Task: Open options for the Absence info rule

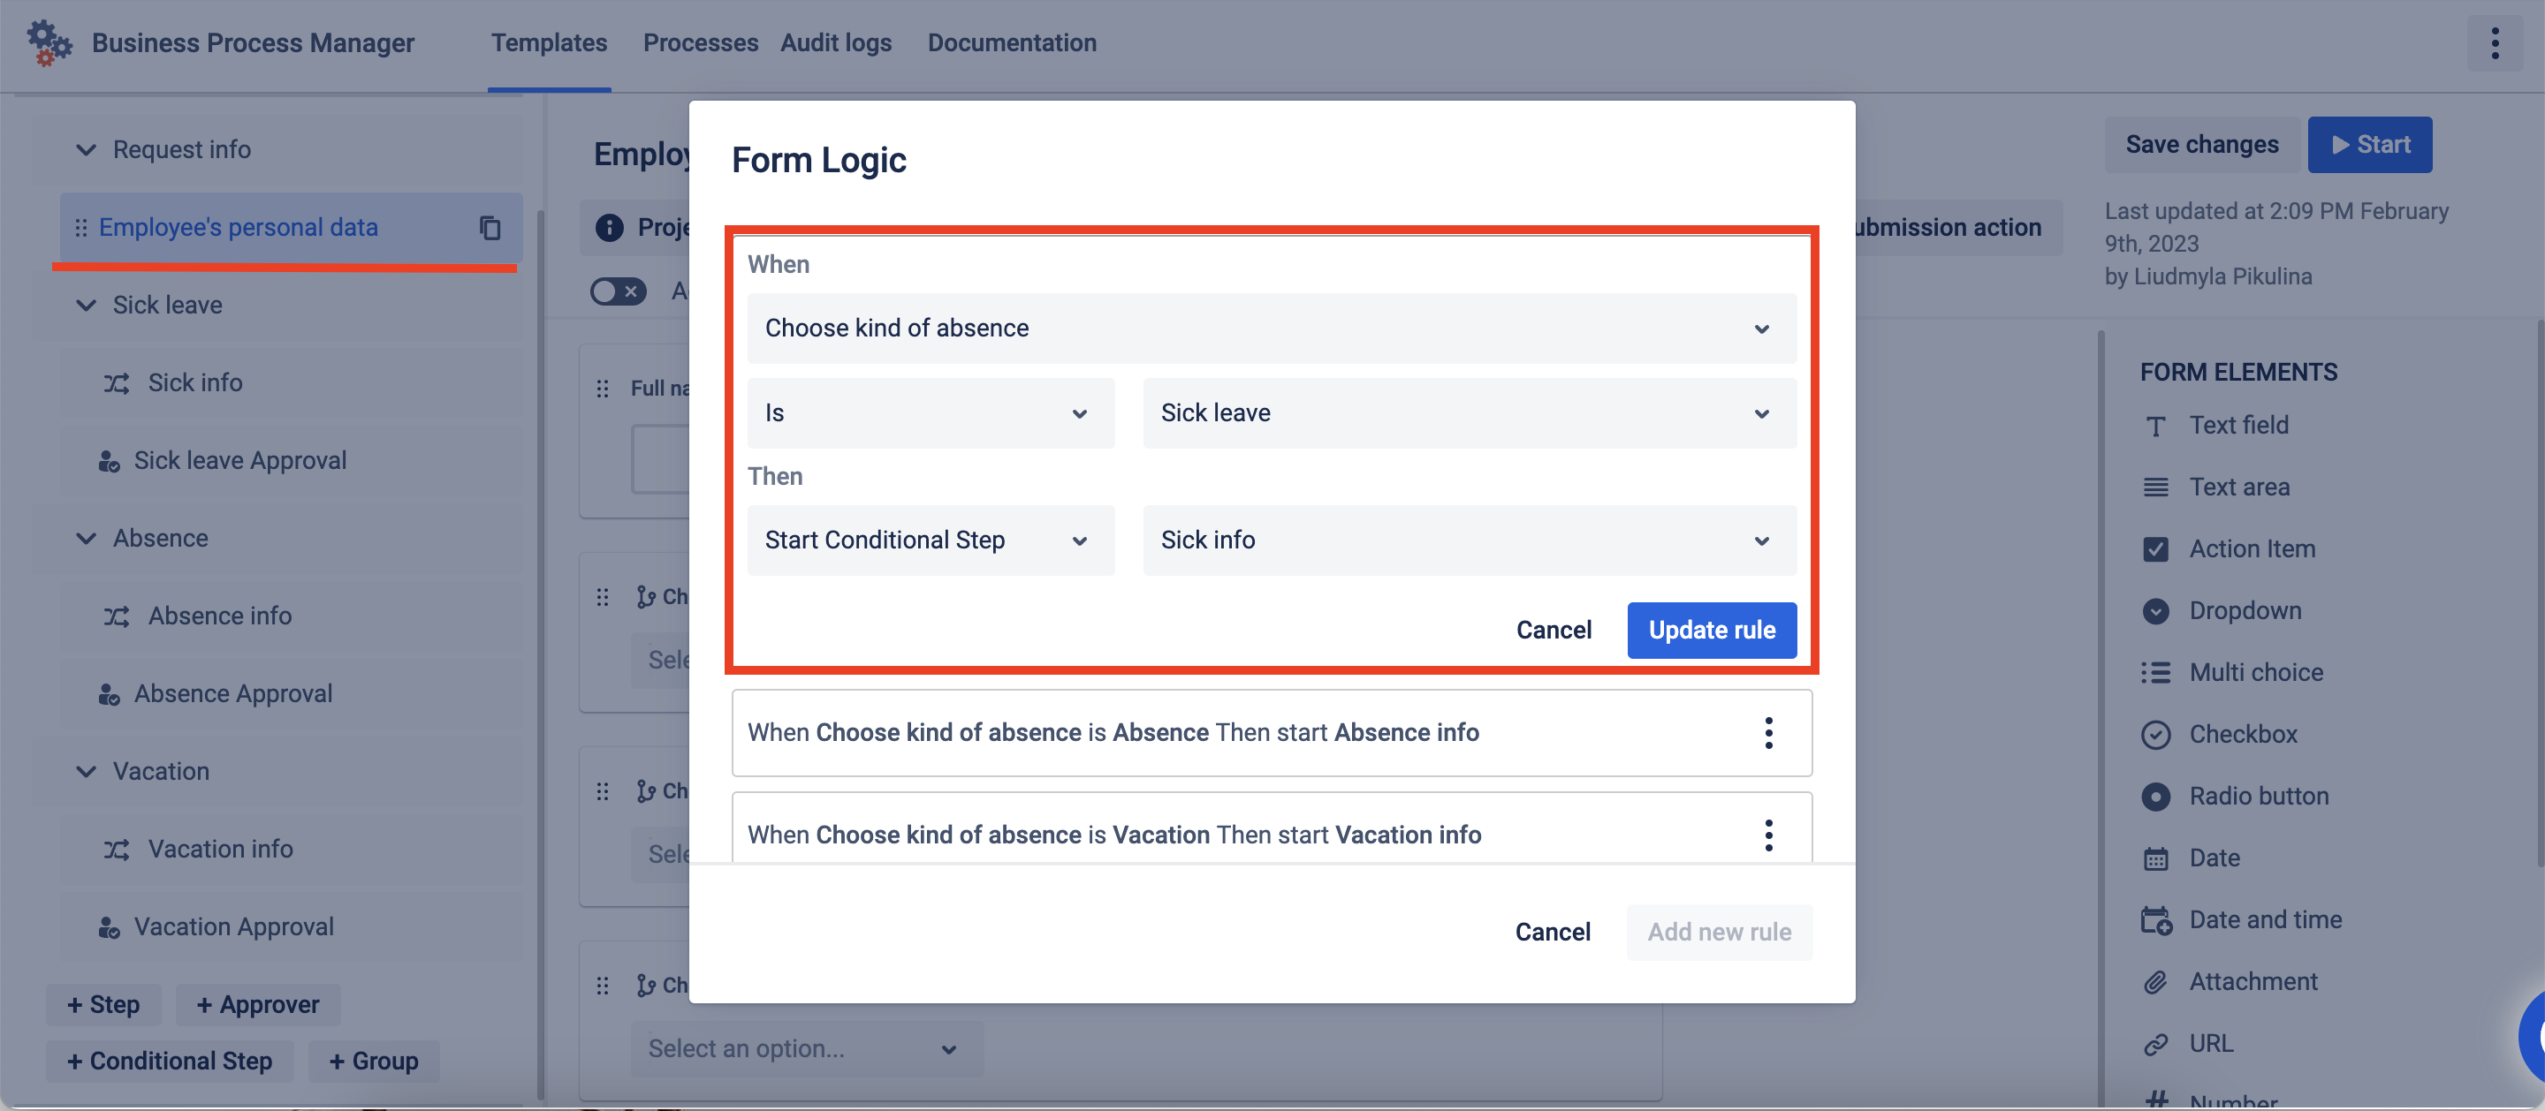Action: pyautogui.click(x=1768, y=733)
